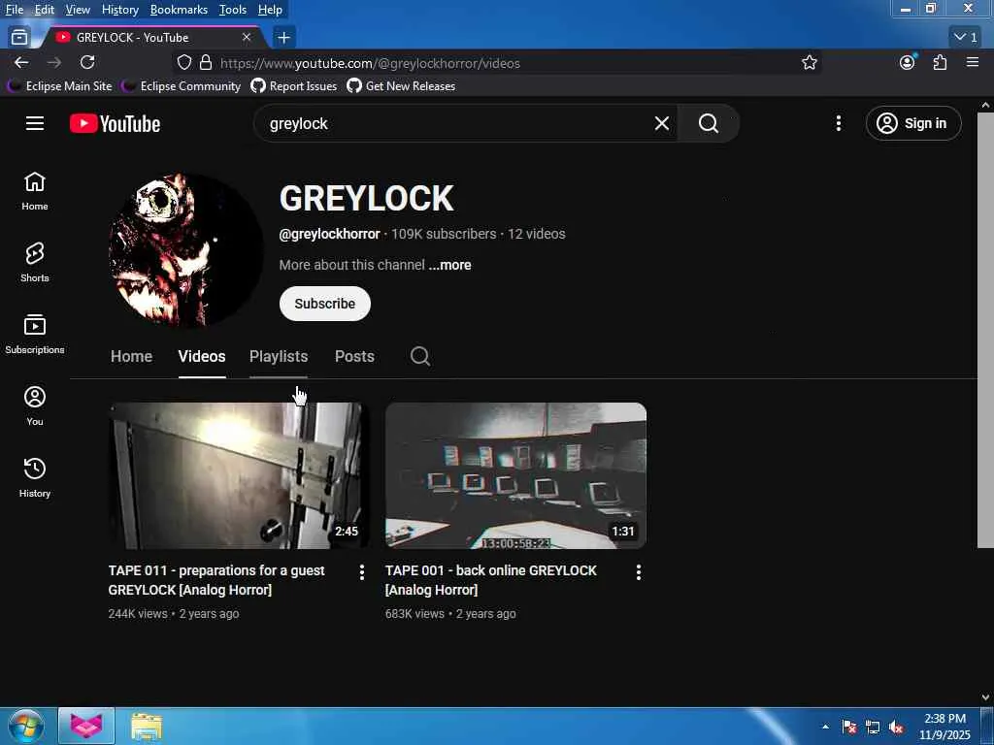994x745 pixels.
Task: Switch to the Posts tab
Action: pyautogui.click(x=354, y=356)
